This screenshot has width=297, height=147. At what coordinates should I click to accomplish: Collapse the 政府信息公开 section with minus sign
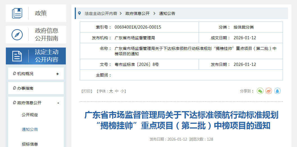click(58, 103)
